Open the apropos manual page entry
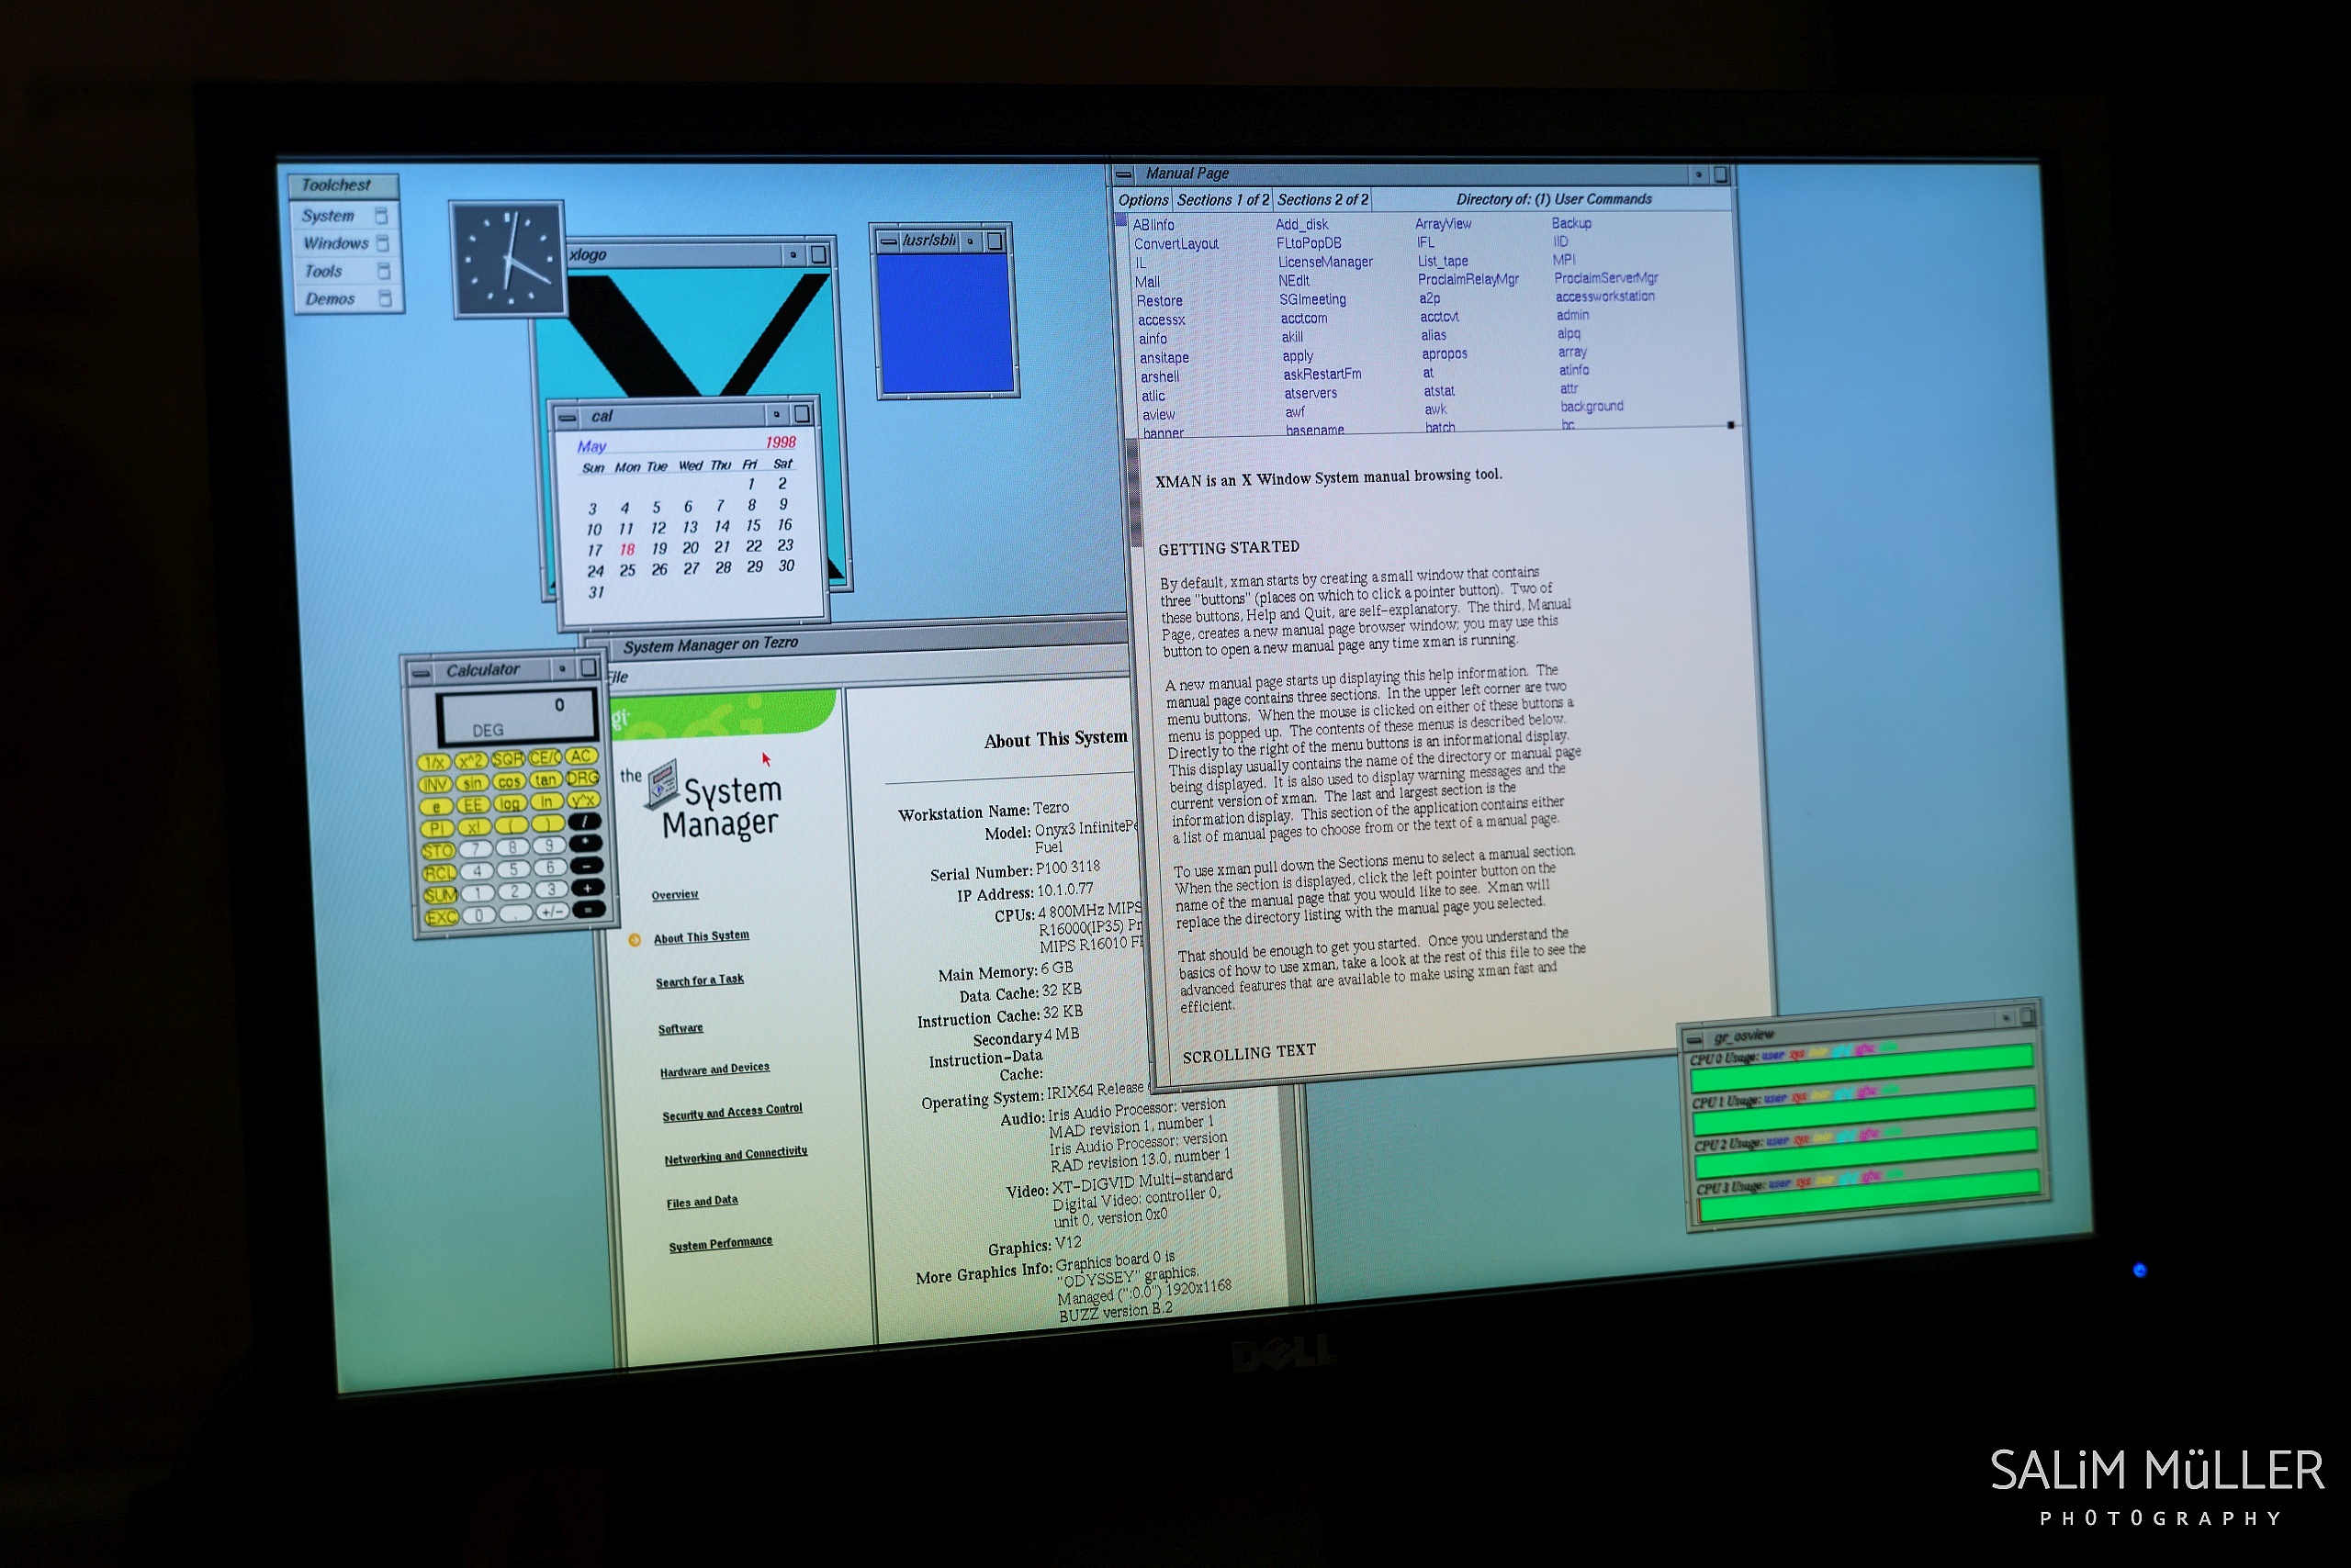The height and width of the screenshot is (1568, 2351). tap(1444, 354)
